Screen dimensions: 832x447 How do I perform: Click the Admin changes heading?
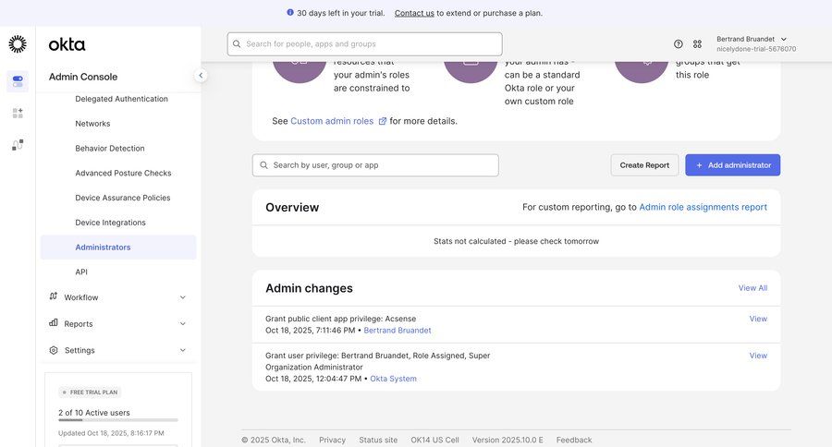[x=310, y=288]
